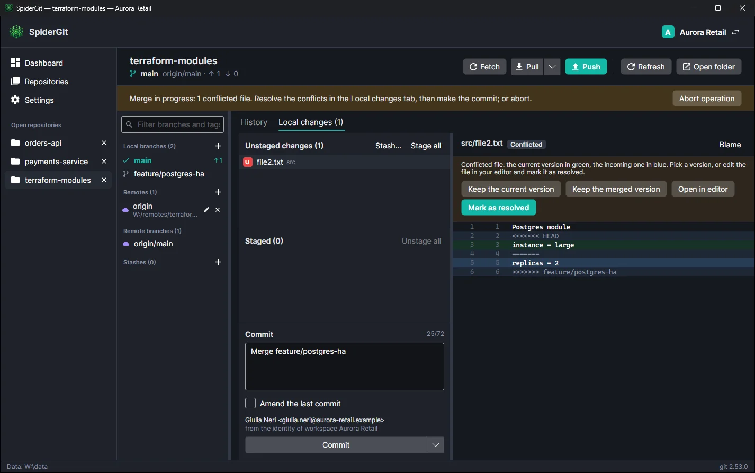Viewport: 755px width, 473px height.
Task: Select the feature/postgres-ha branch
Action: (x=169, y=174)
